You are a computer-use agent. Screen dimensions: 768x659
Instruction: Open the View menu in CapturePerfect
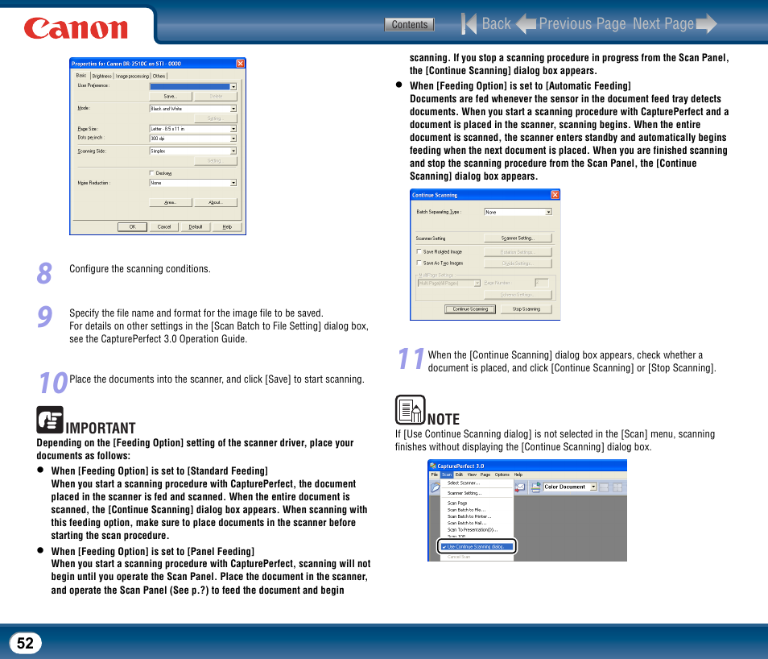point(472,475)
